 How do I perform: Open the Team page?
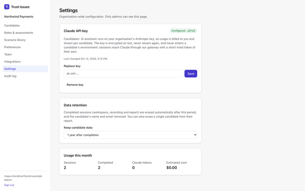(x=8, y=54)
